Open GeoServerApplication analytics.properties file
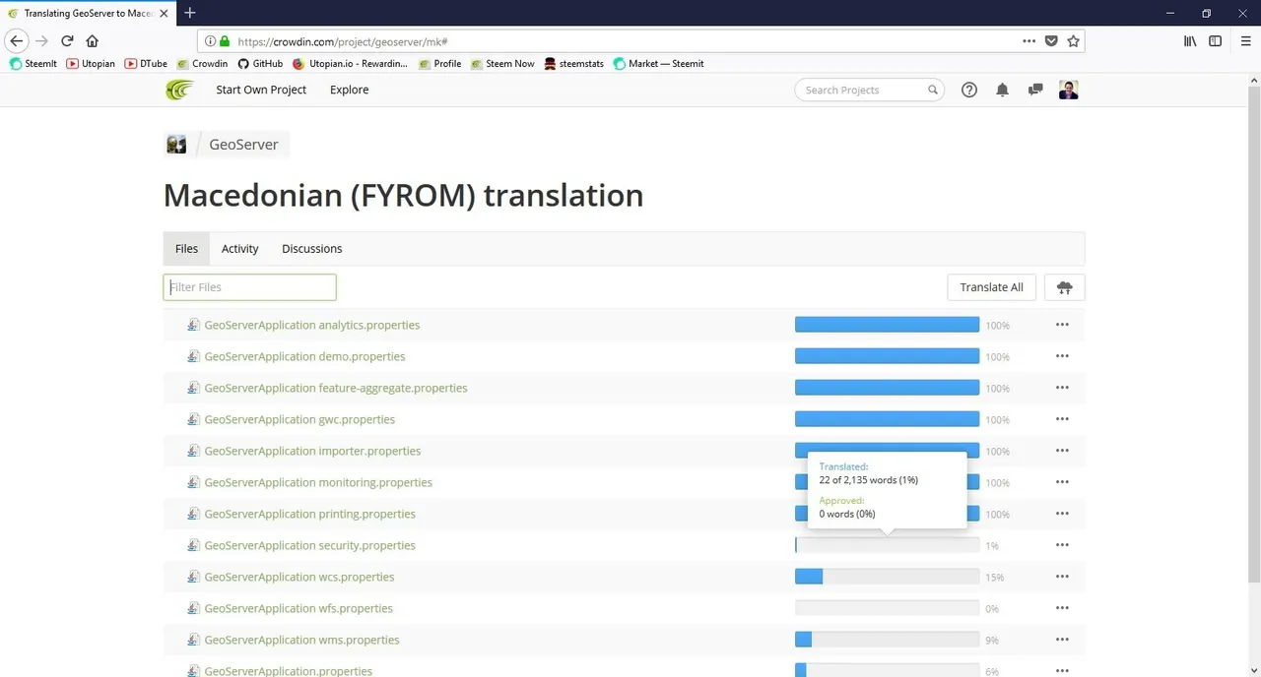The image size is (1261, 677). click(x=311, y=325)
